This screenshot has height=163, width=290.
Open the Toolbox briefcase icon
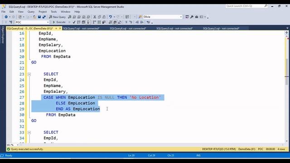click(x=196, y=17)
